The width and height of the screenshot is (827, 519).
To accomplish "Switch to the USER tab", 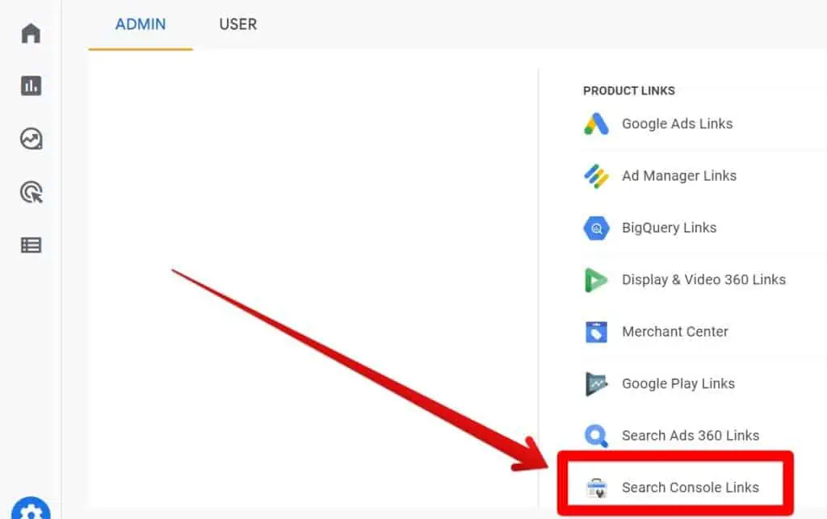I will pyautogui.click(x=237, y=24).
